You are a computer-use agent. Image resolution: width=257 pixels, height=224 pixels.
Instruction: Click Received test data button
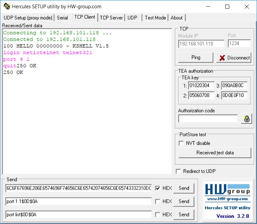pyautogui.click(x=215, y=153)
